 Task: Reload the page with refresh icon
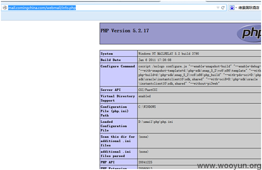tap(223, 8)
